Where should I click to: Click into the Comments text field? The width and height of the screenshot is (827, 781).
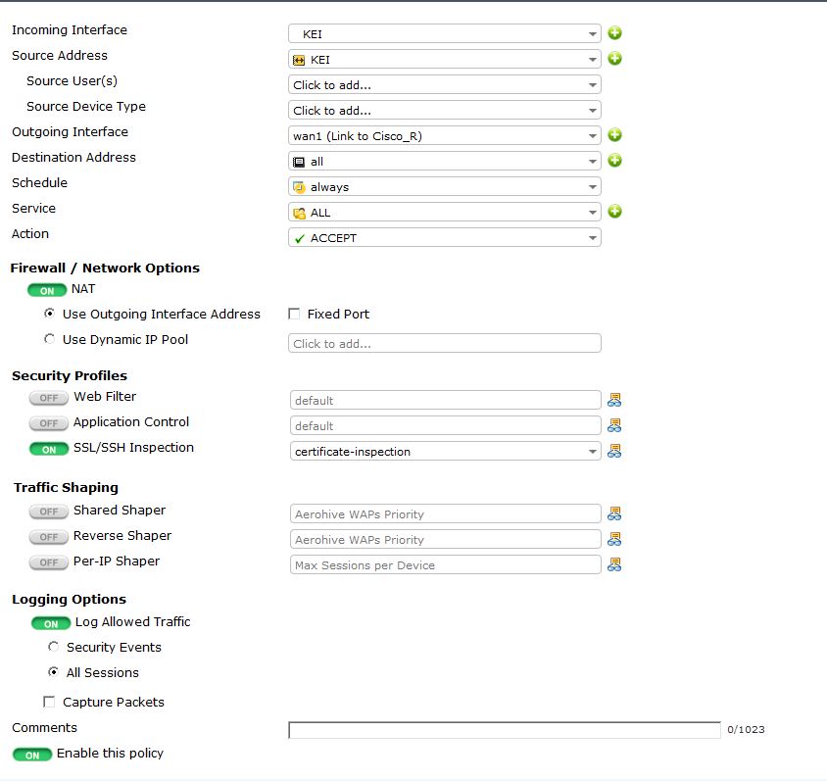coord(504,730)
